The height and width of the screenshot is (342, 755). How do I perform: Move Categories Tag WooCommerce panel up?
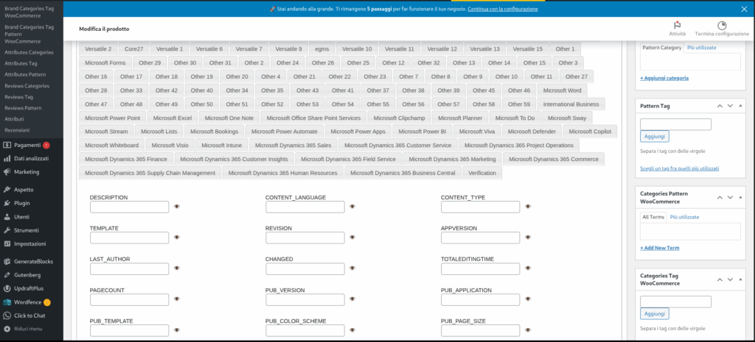[x=720, y=279]
